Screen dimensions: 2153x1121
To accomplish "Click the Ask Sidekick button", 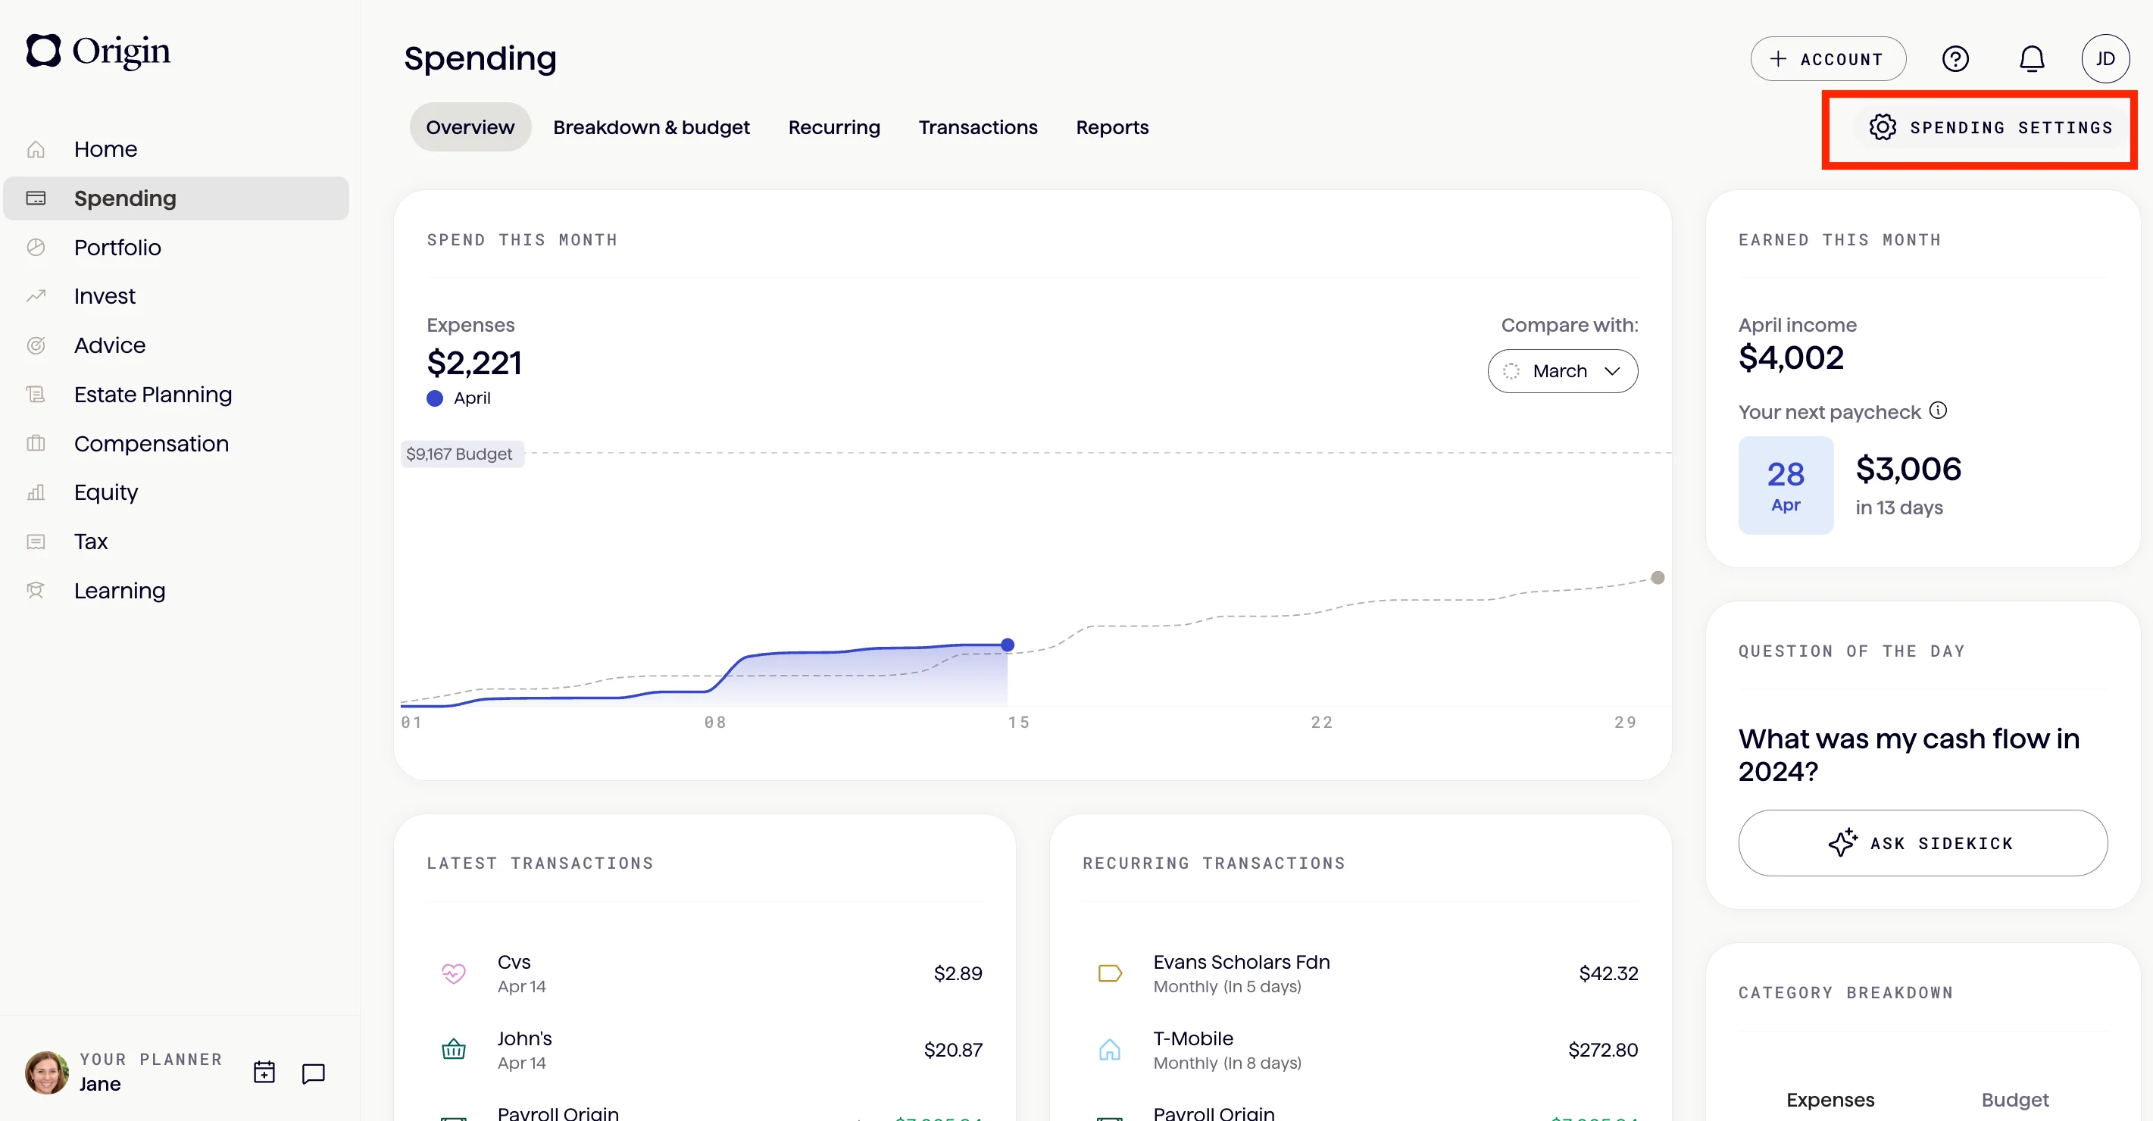I will click(x=1921, y=842).
